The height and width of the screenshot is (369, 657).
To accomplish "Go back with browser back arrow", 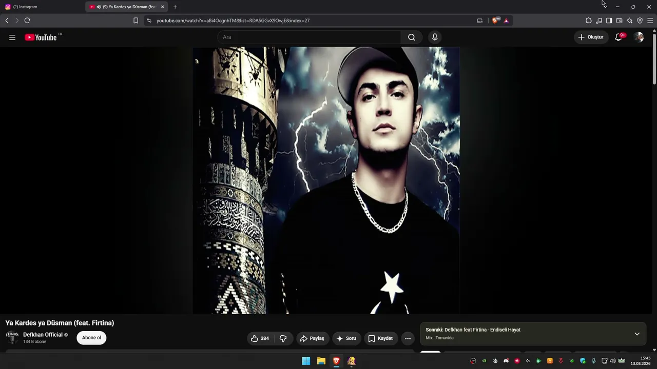I will tap(7, 20).
